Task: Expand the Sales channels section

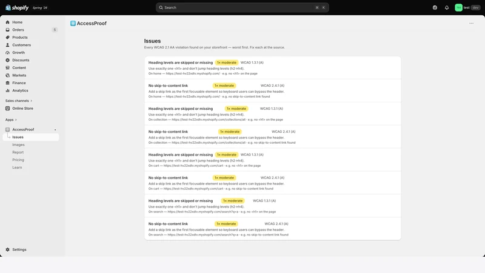Action: pos(19,101)
